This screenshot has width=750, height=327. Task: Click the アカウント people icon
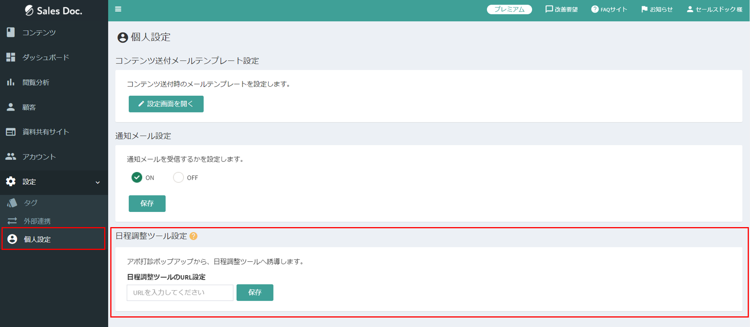tap(11, 156)
